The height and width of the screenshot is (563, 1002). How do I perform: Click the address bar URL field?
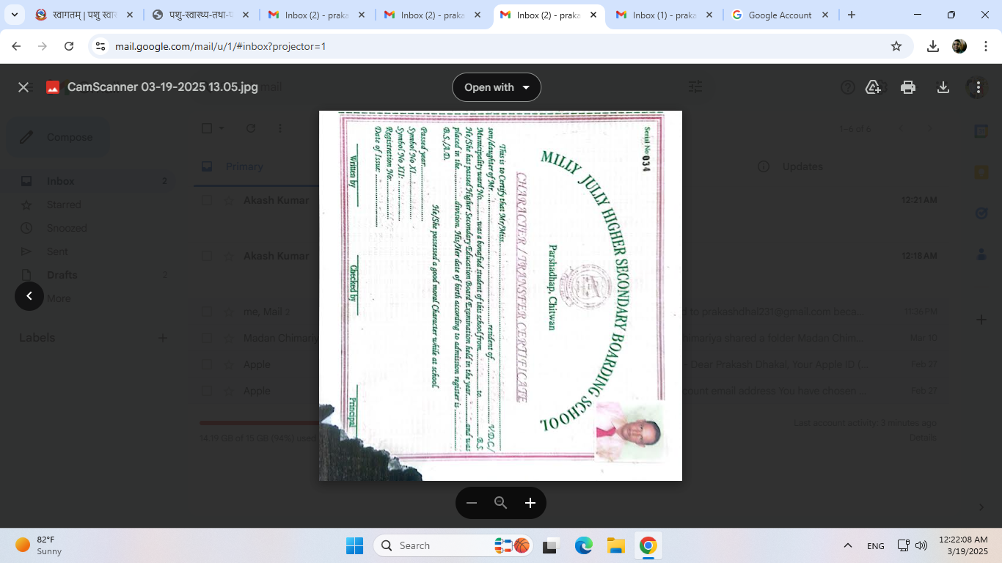499,46
